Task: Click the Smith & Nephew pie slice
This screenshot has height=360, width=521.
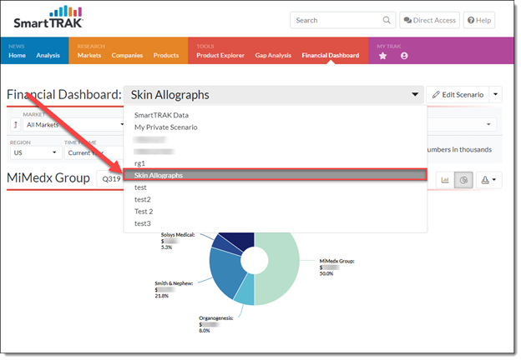Action: click(x=226, y=270)
